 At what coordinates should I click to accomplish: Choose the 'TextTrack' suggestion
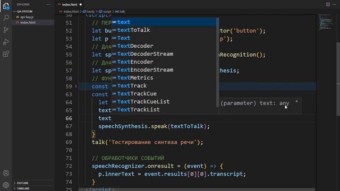pyautogui.click(x=164, y=86)
